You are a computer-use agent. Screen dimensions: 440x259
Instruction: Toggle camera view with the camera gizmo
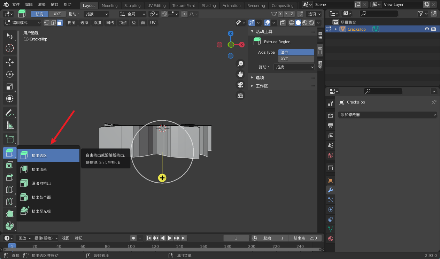[240, 85]
